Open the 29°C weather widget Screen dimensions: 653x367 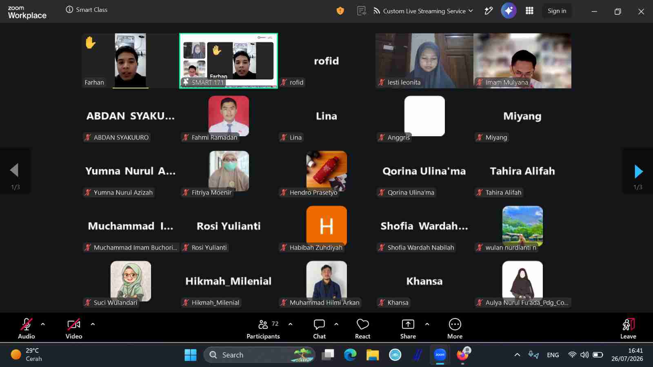[x=27, y=354]
